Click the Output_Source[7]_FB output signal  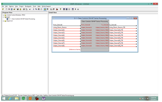tap(116, 43)
